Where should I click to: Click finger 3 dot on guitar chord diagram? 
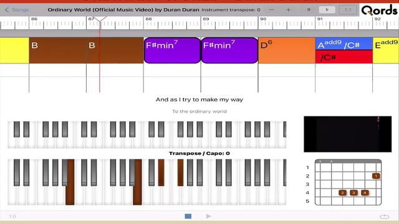[x=353, y=193]
